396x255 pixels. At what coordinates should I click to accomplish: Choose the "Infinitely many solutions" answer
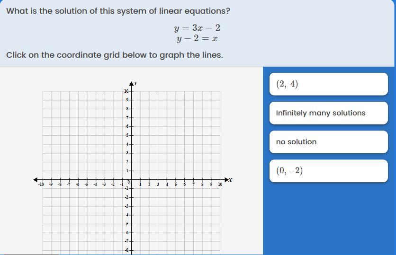(328, 113)
